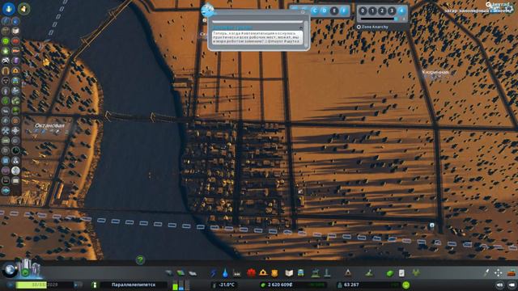Click the zoning demand bars indicator

coord(181,285)
